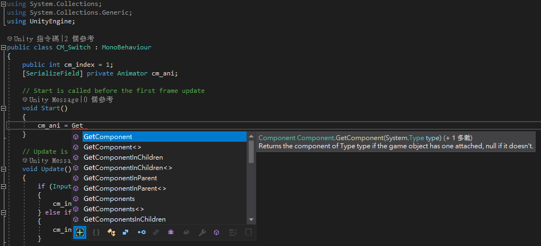Click Unity Message CodeLens above Start

54,99
